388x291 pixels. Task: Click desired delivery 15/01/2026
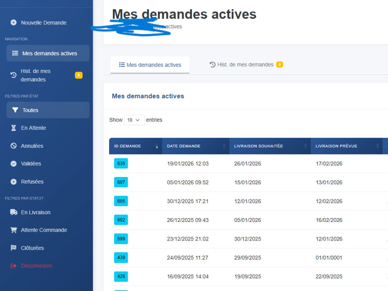coord(248,182)
